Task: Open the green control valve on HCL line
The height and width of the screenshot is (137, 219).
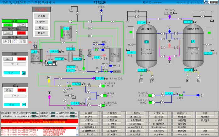Action: [x=69, y=86]
